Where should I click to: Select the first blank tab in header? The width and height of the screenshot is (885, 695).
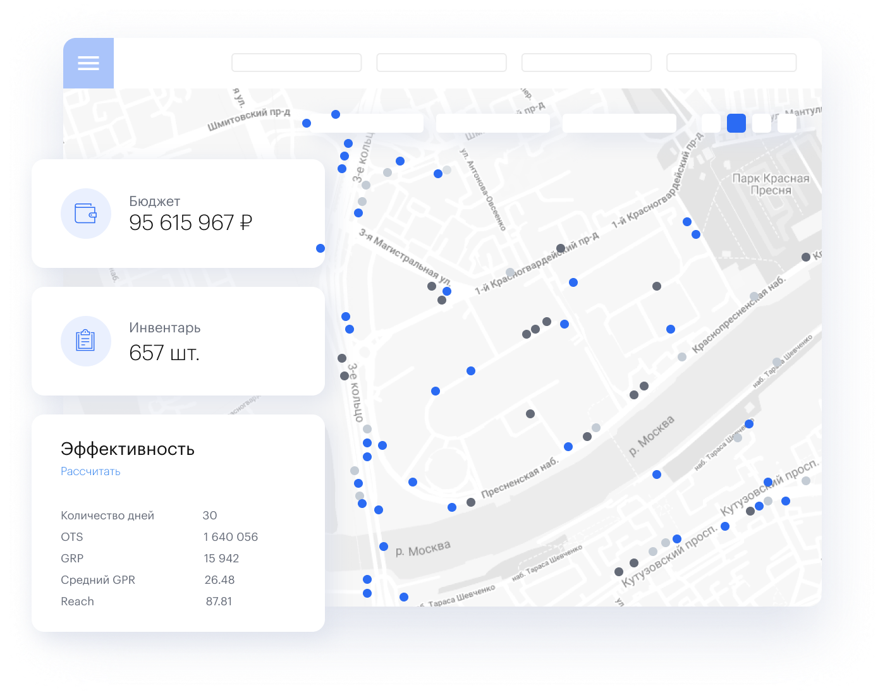click(296, 63)
